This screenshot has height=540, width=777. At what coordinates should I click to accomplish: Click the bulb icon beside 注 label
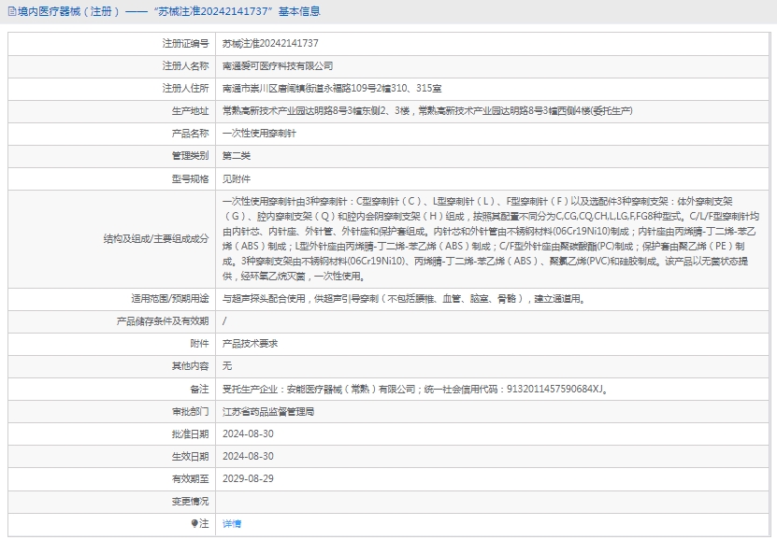(x=194, y=524)
